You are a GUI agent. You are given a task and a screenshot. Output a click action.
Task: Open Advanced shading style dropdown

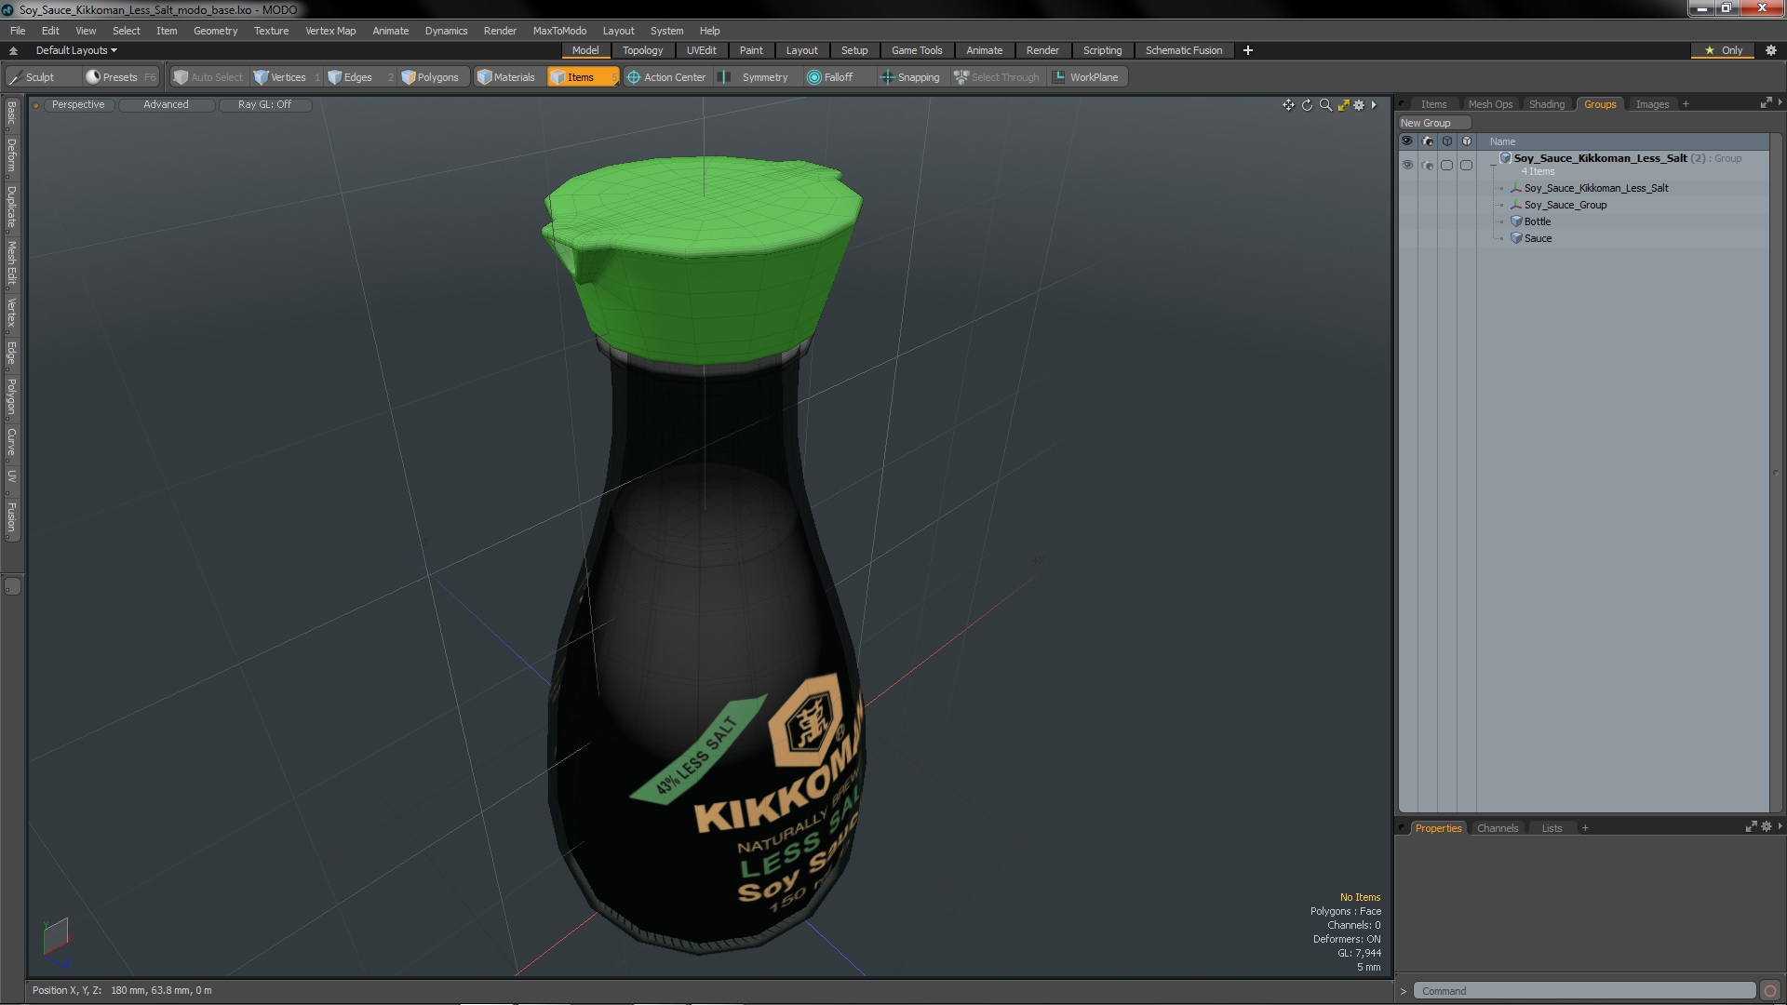coord(166,104)
